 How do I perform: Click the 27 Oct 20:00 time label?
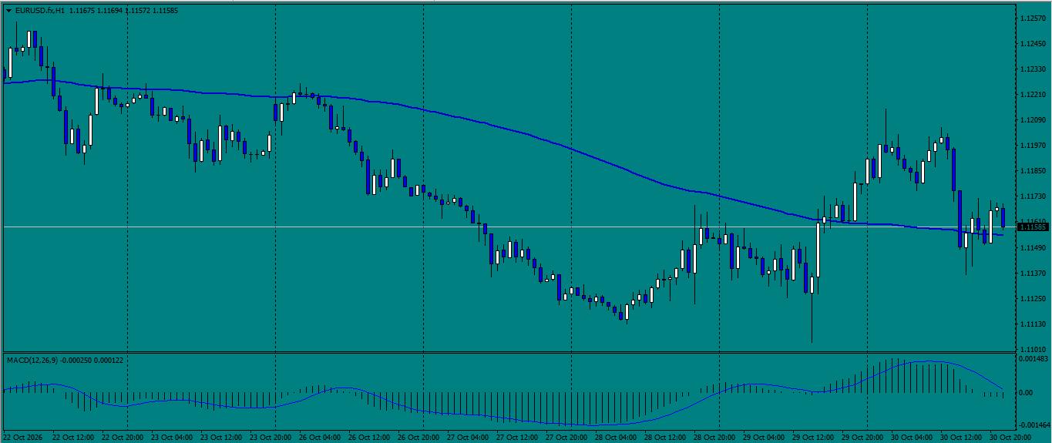(566, 437)
